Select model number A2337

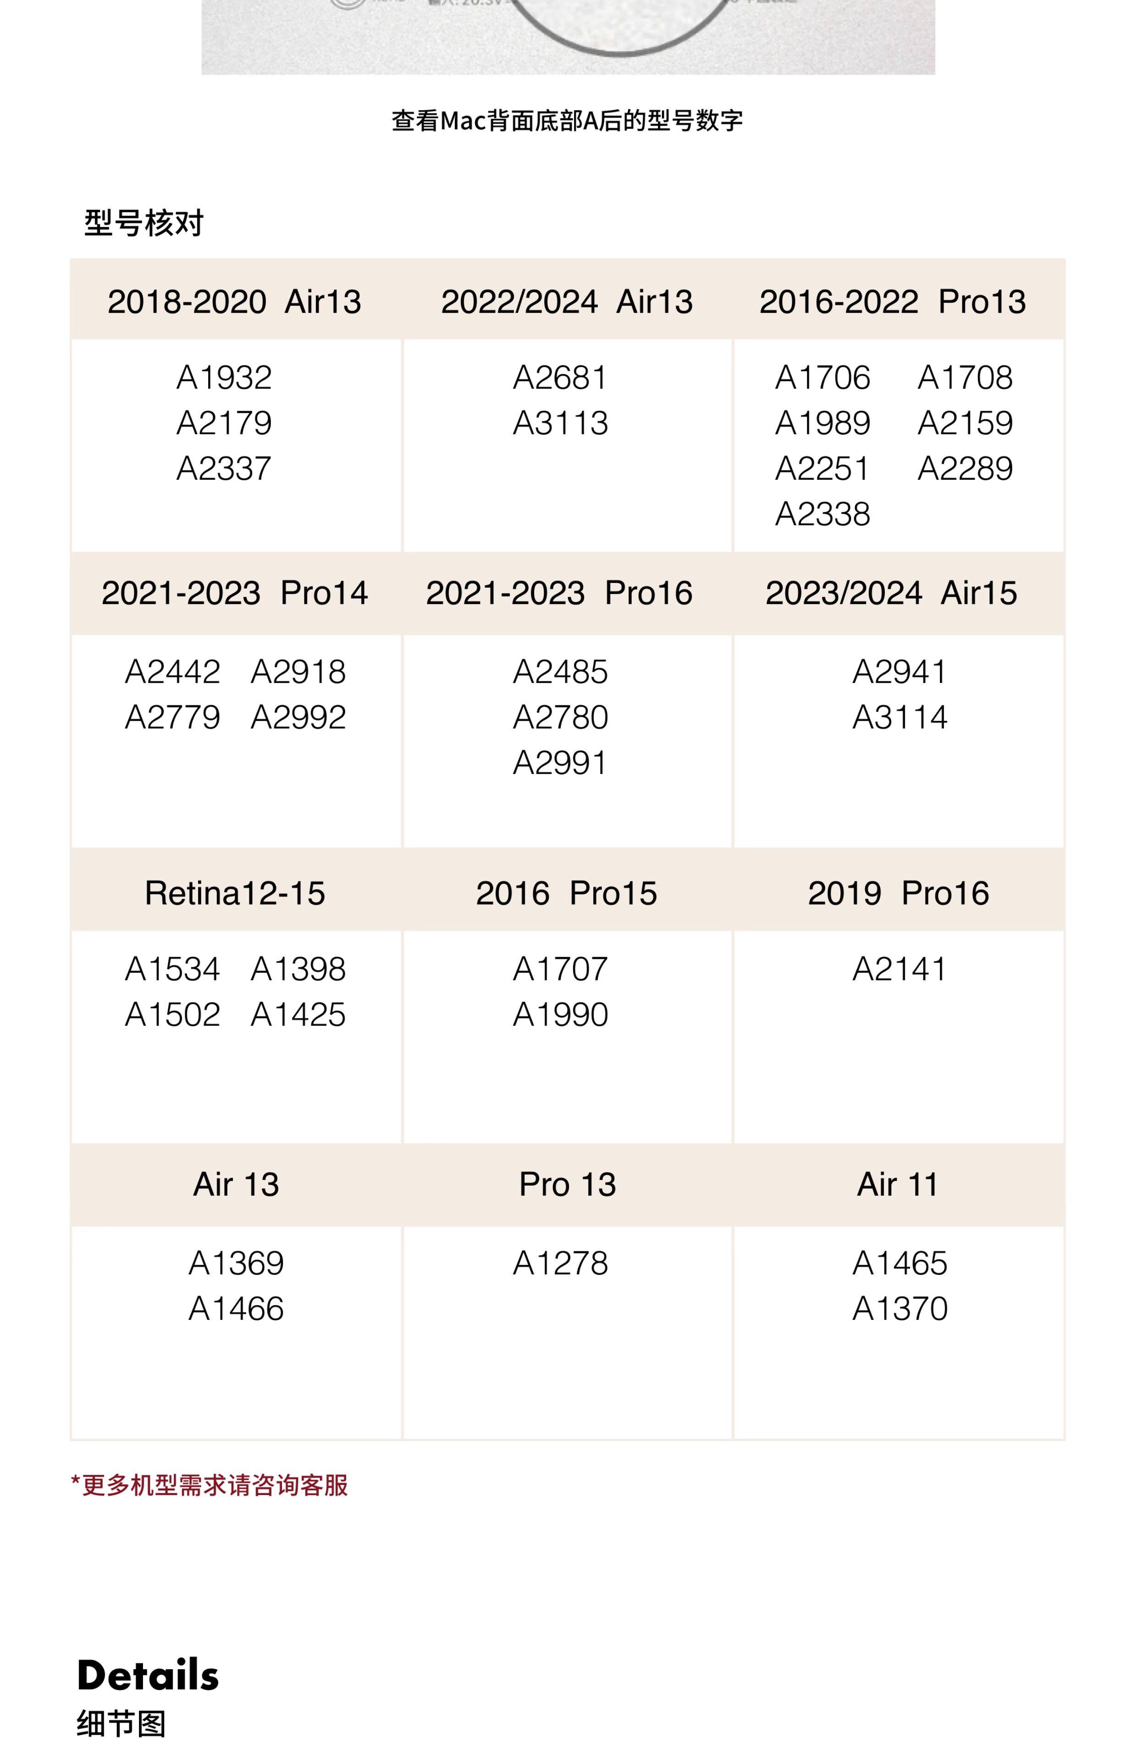pyautogui.click(x=224, y=468)
